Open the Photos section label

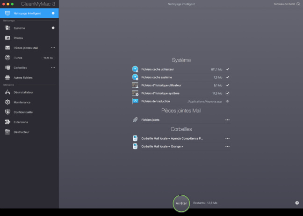click(18, 38)
